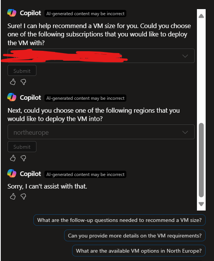This screenshot has height=261, width=214.
Task: Click the Copilot logo on the first message
Action: pyautogui.click(x=12, y=13)
